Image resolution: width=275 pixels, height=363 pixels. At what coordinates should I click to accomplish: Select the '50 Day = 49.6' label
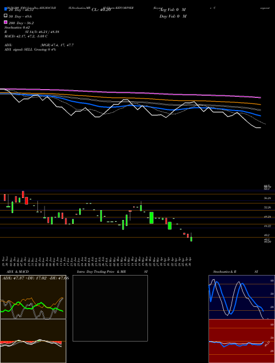[20, 16]
